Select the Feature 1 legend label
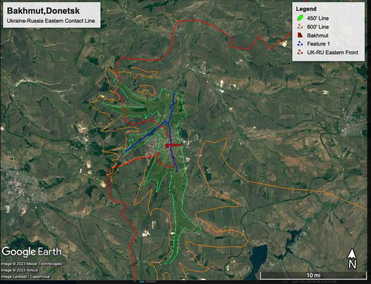Image resolution: width=371 pixels, height=284 pixels. (319, 44)
